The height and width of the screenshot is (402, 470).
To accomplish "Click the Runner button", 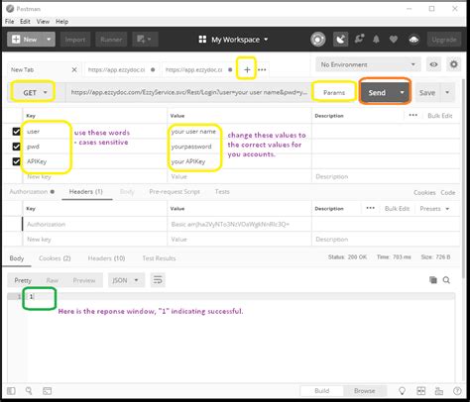I will [x=111, y=40].
